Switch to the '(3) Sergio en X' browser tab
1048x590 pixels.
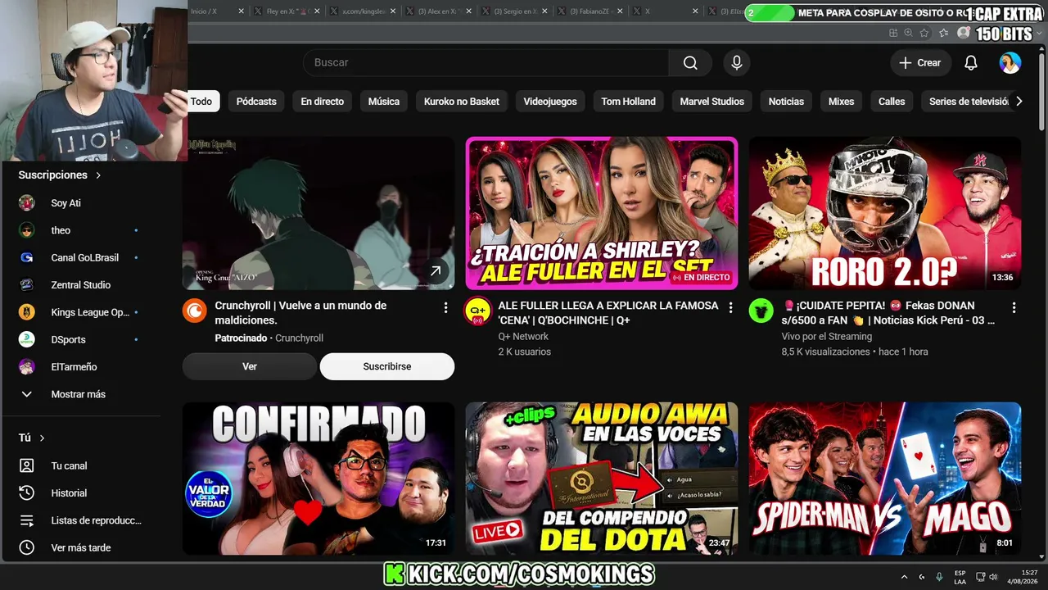514,11
